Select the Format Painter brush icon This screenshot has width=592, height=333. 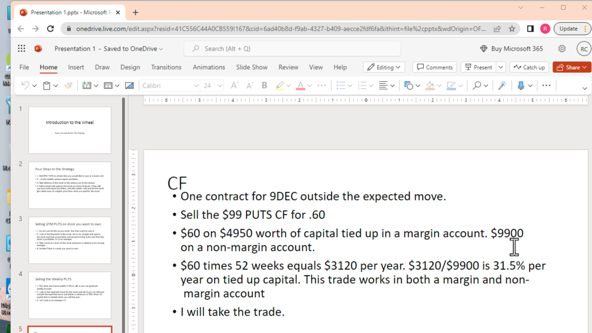tap(68, 86)
